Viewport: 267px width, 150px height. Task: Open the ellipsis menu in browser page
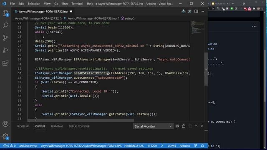coord(254,27)
